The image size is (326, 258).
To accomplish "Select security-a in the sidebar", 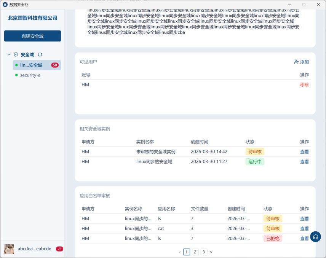I will coord(30,75).
